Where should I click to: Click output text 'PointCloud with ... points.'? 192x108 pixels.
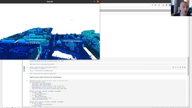pyautogui.click(x=44, y=71)
